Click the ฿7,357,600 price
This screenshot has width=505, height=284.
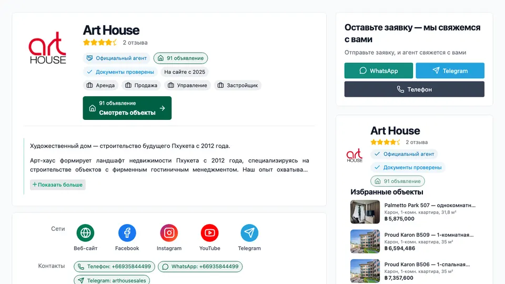coord(399,278)
